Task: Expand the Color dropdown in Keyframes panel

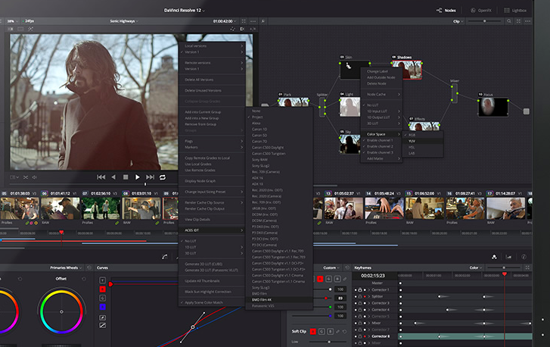Action: [477, 267]
